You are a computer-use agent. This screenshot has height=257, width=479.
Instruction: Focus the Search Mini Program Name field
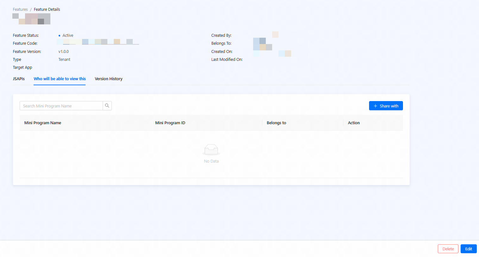tap(61, 106)
